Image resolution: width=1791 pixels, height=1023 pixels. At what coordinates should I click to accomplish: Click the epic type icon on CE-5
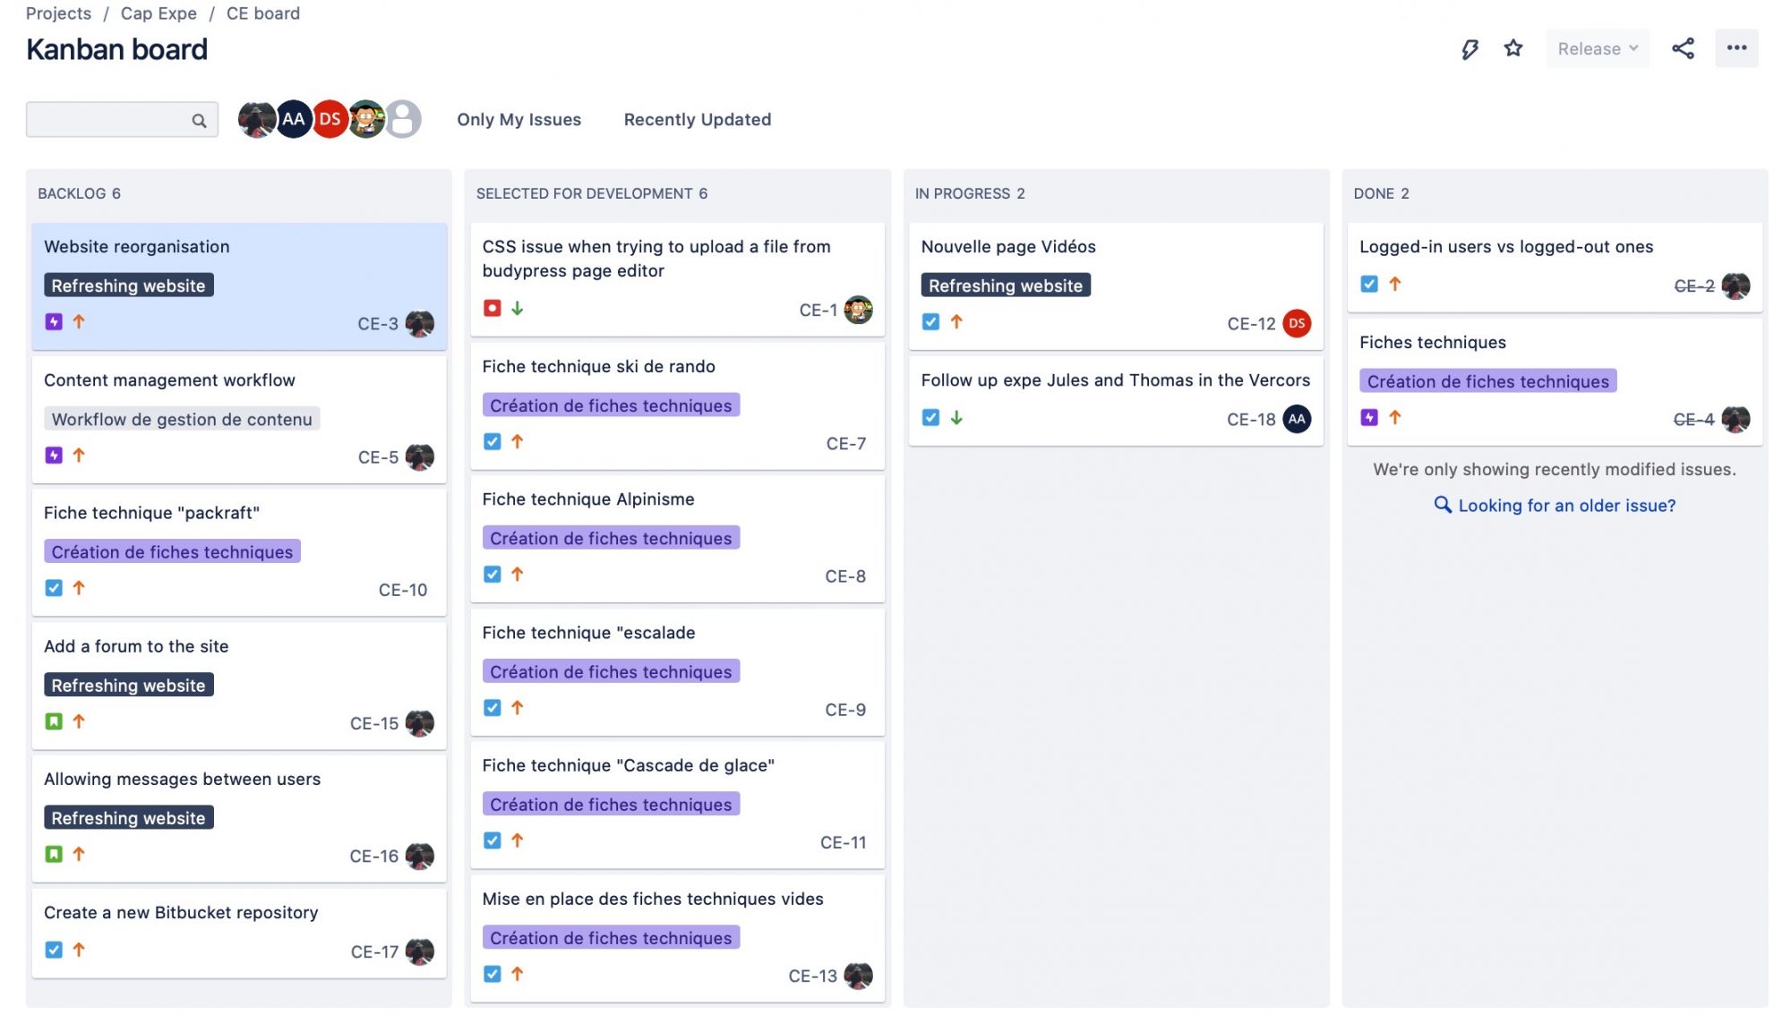click(54, 455)
